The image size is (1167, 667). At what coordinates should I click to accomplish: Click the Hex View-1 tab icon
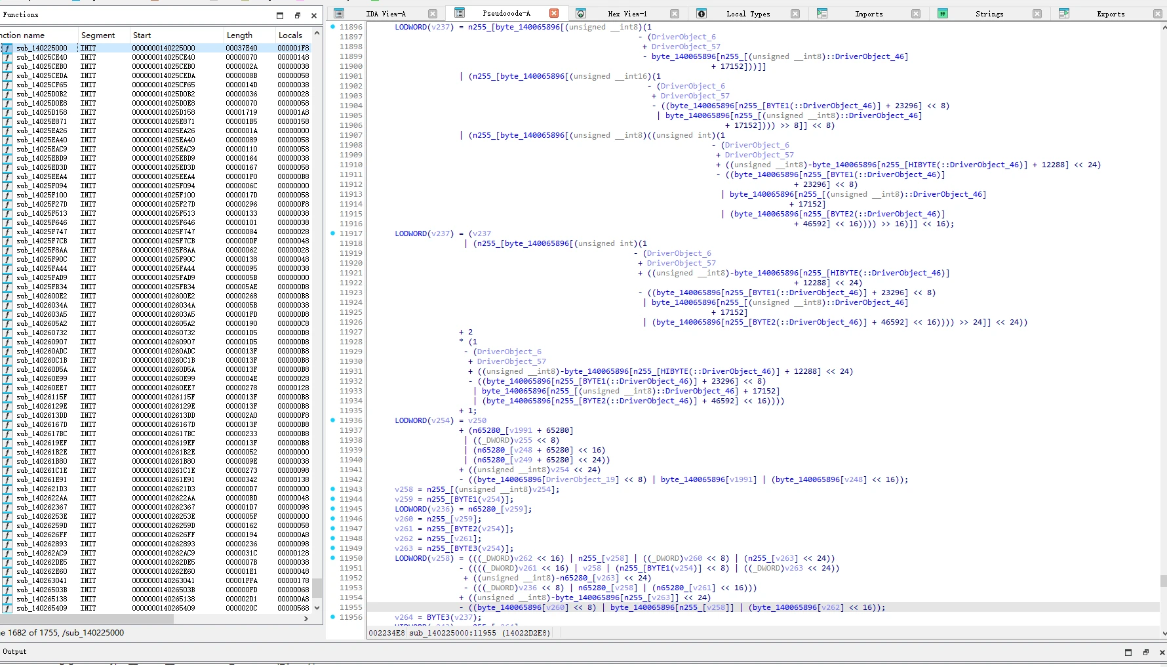point(581,13)
